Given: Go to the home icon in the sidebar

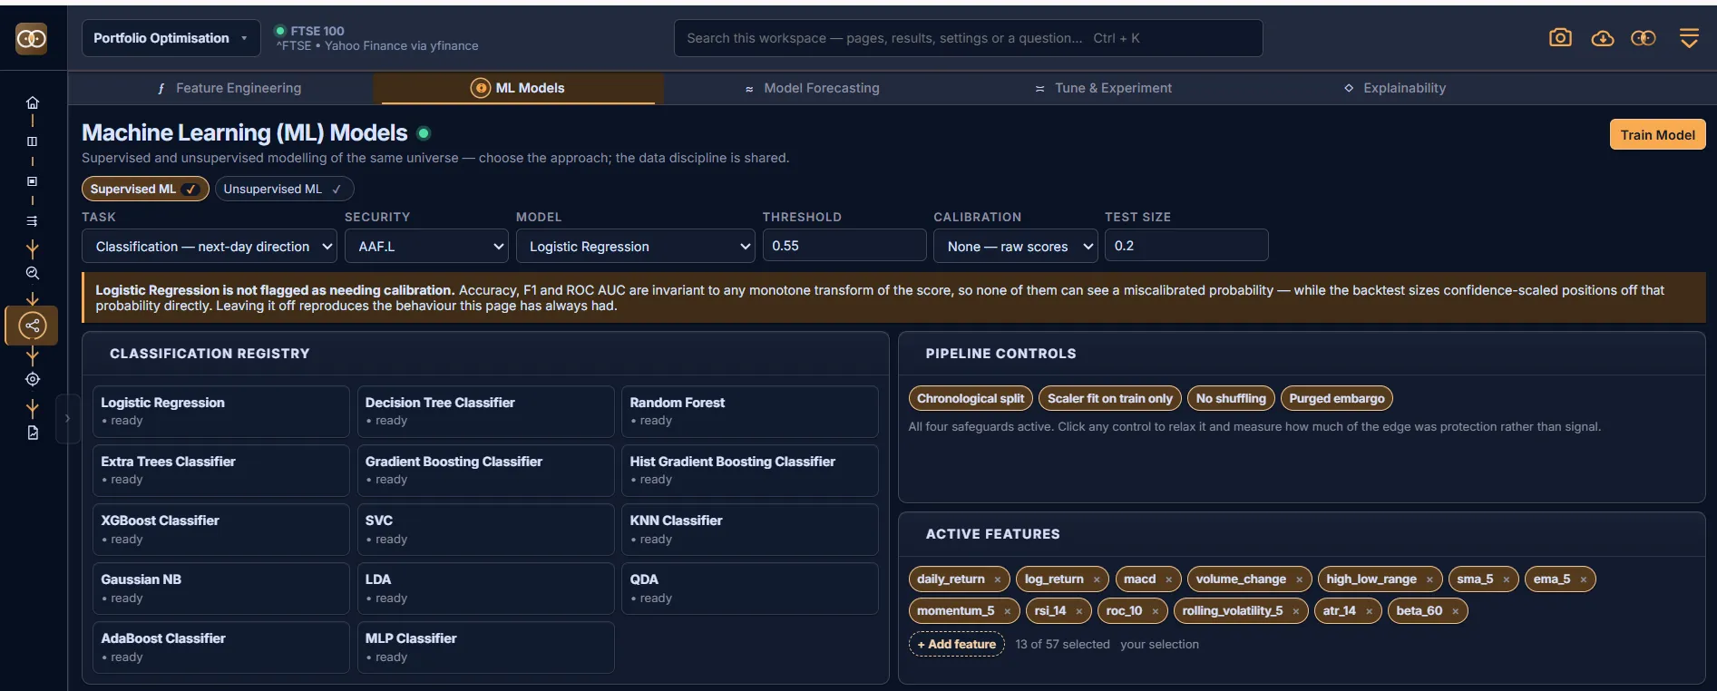Looking at the screenshot, I should (33, 102).
